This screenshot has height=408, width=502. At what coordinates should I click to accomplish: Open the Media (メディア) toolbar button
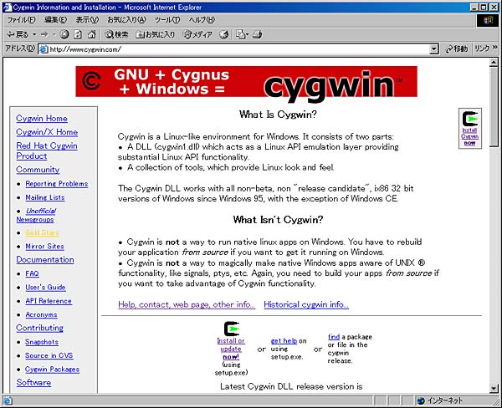tap(197, 34)
